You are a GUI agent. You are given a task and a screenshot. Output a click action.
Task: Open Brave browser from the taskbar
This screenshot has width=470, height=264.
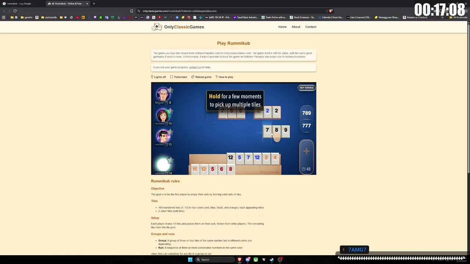239,260
